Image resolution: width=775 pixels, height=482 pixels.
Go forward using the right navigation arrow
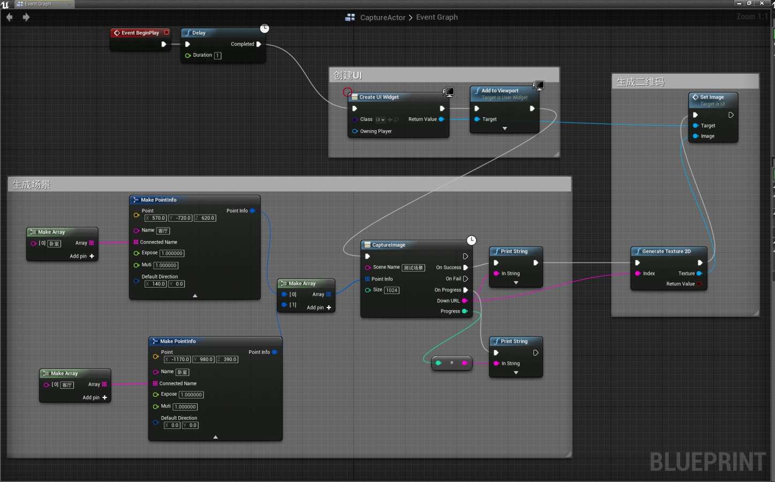[26, 17]
